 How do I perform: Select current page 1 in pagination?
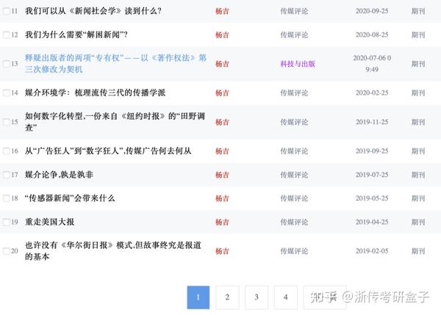[x=198, y=297]
